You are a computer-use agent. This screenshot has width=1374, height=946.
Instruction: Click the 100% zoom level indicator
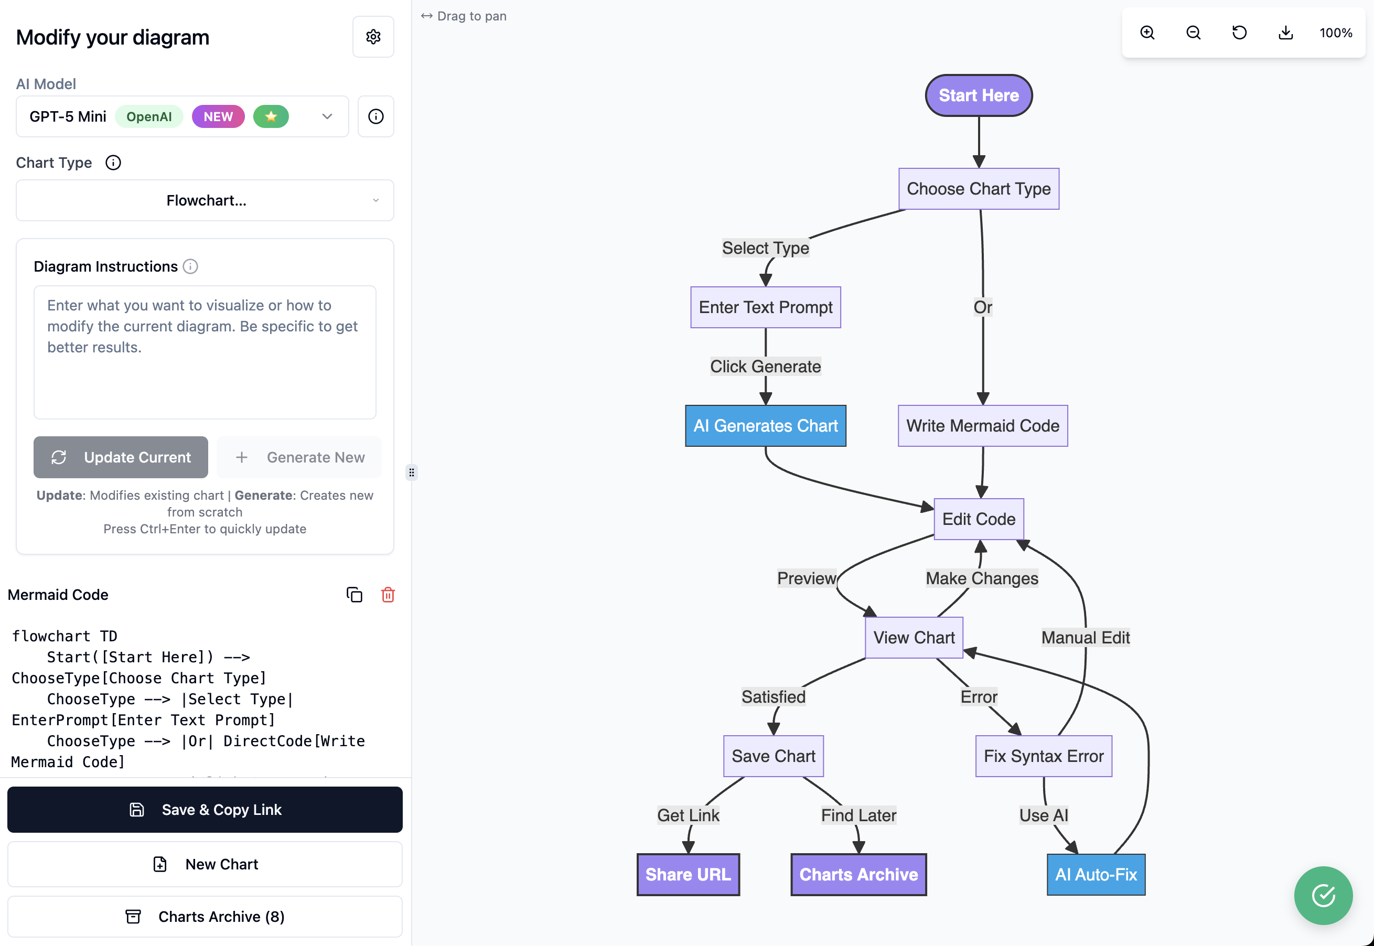click(x=1335, y=33)
